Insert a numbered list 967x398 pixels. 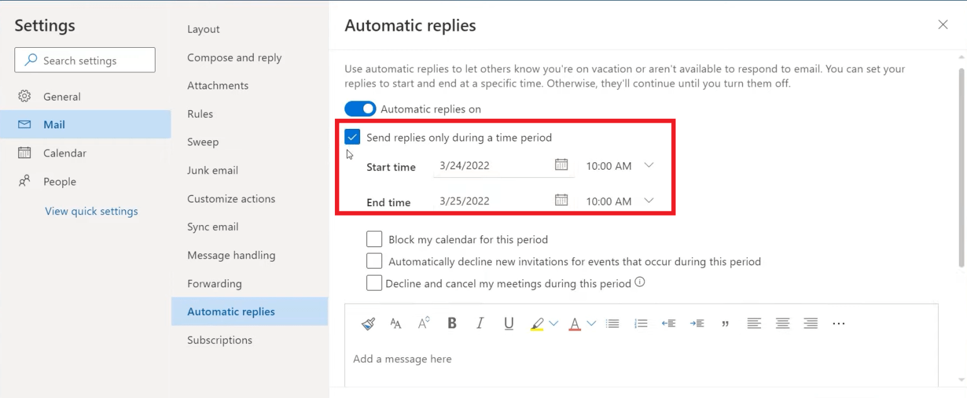coord(640,323)
